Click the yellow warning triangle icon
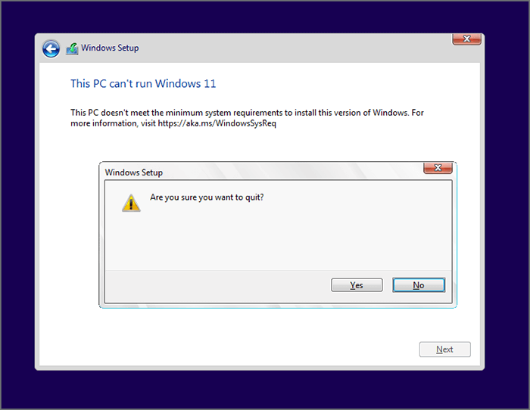This screenshot has width=530, height=410. coord(131,203)
